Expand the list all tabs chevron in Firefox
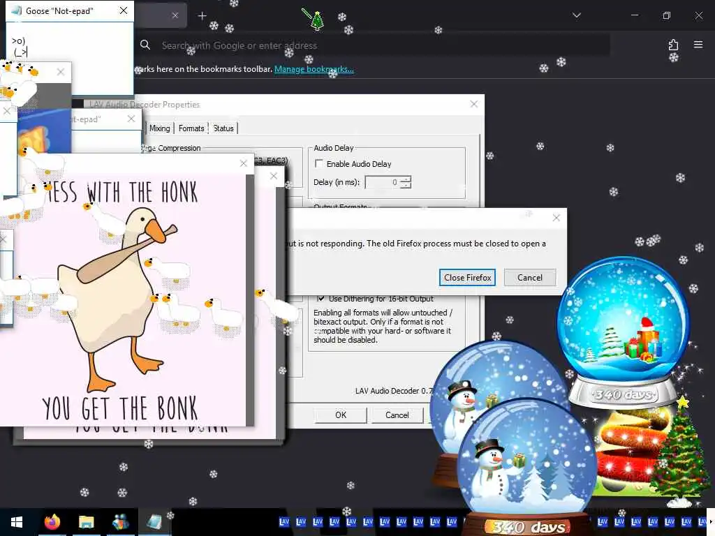 pyautogui.click(x=576, y=15)
